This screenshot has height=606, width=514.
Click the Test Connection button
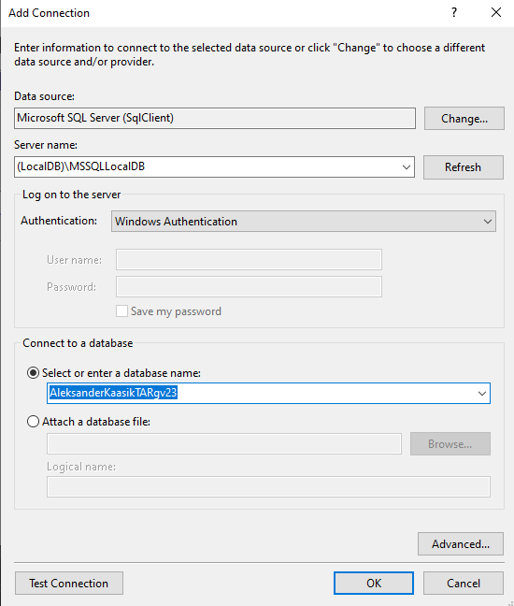tap(69, 584)
